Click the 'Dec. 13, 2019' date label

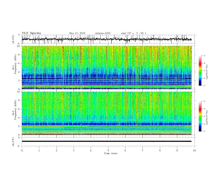pyautogui.click(x=77, y=33)
